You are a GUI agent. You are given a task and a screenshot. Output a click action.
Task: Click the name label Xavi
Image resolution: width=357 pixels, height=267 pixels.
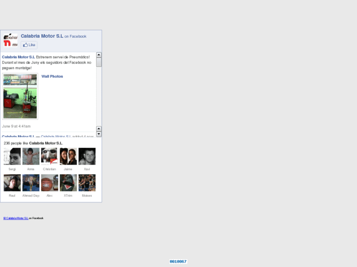(87, 170)
